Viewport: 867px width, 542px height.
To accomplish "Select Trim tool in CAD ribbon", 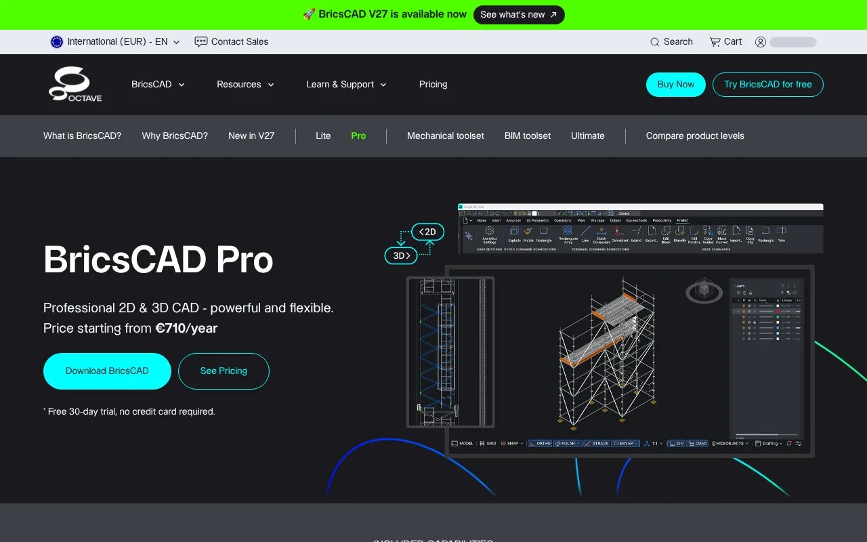I will [781, 234].
